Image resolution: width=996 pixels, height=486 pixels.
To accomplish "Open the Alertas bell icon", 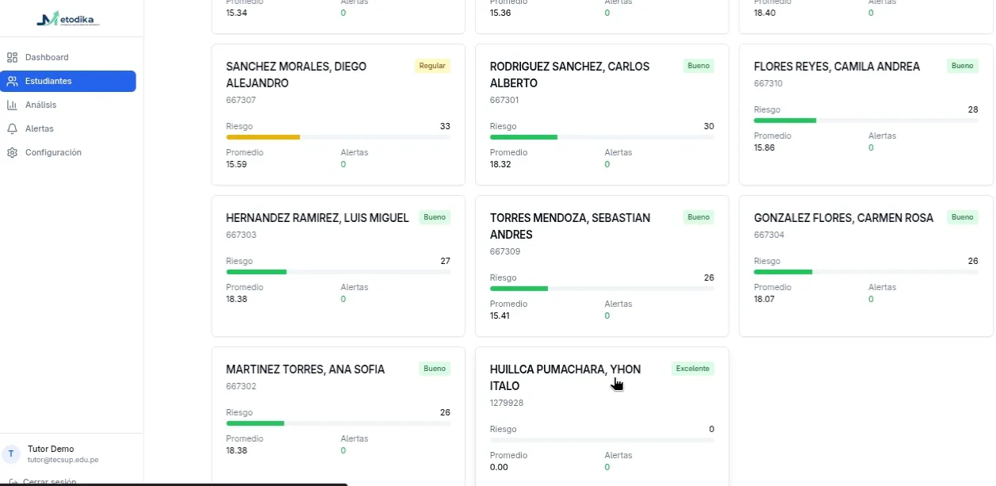I will click(x=12, y=128).
